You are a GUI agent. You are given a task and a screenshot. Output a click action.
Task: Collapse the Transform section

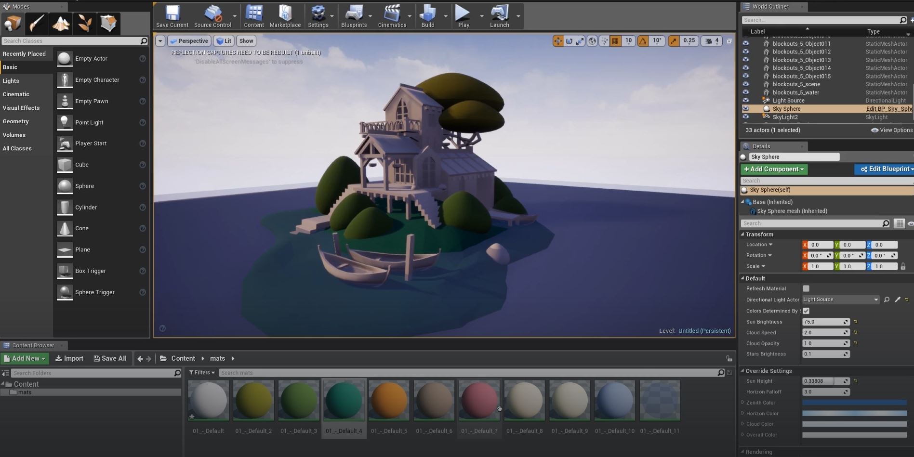point(742,234)
